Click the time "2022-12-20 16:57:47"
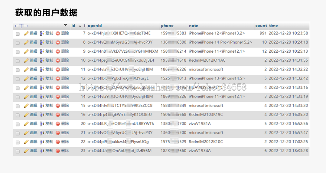326x173 pixels. 288,133
